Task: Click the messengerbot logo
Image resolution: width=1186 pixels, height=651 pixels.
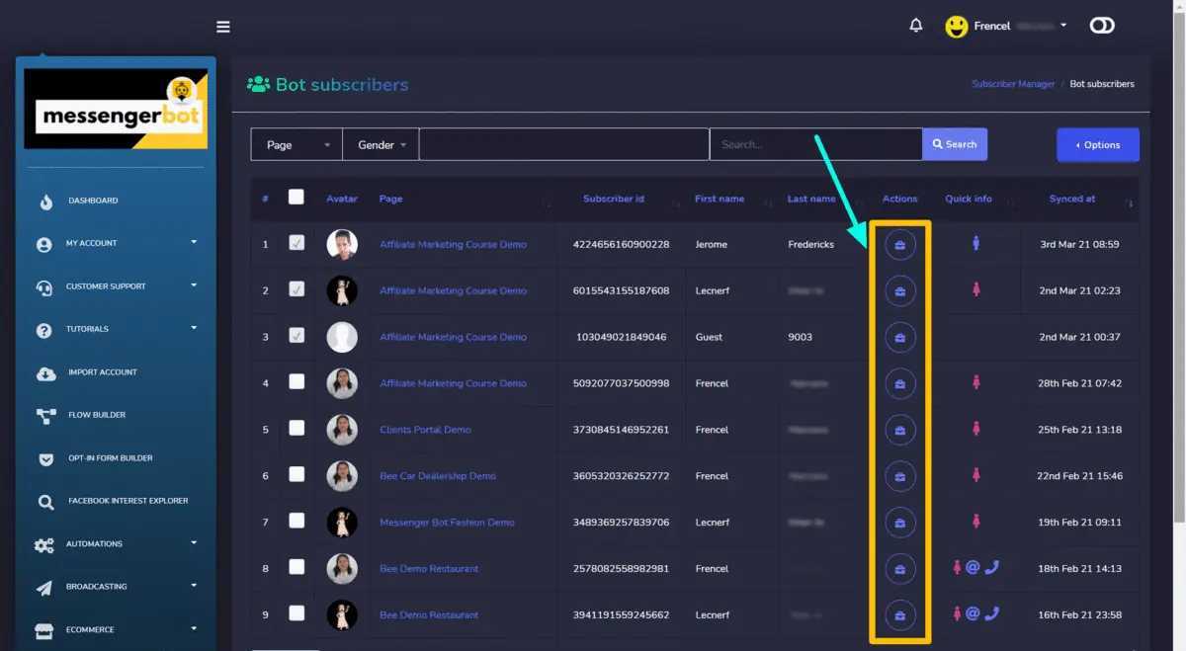Action: (x=116, y=109)
